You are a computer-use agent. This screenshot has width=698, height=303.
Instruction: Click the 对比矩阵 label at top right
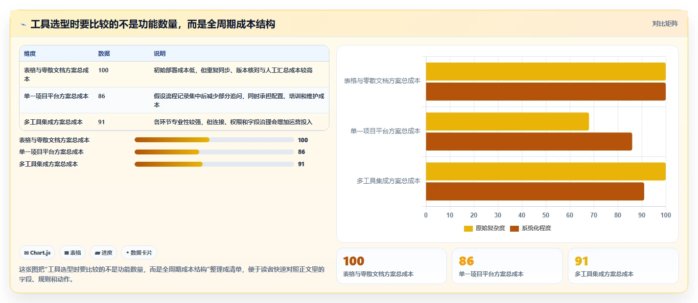(665, 24)
